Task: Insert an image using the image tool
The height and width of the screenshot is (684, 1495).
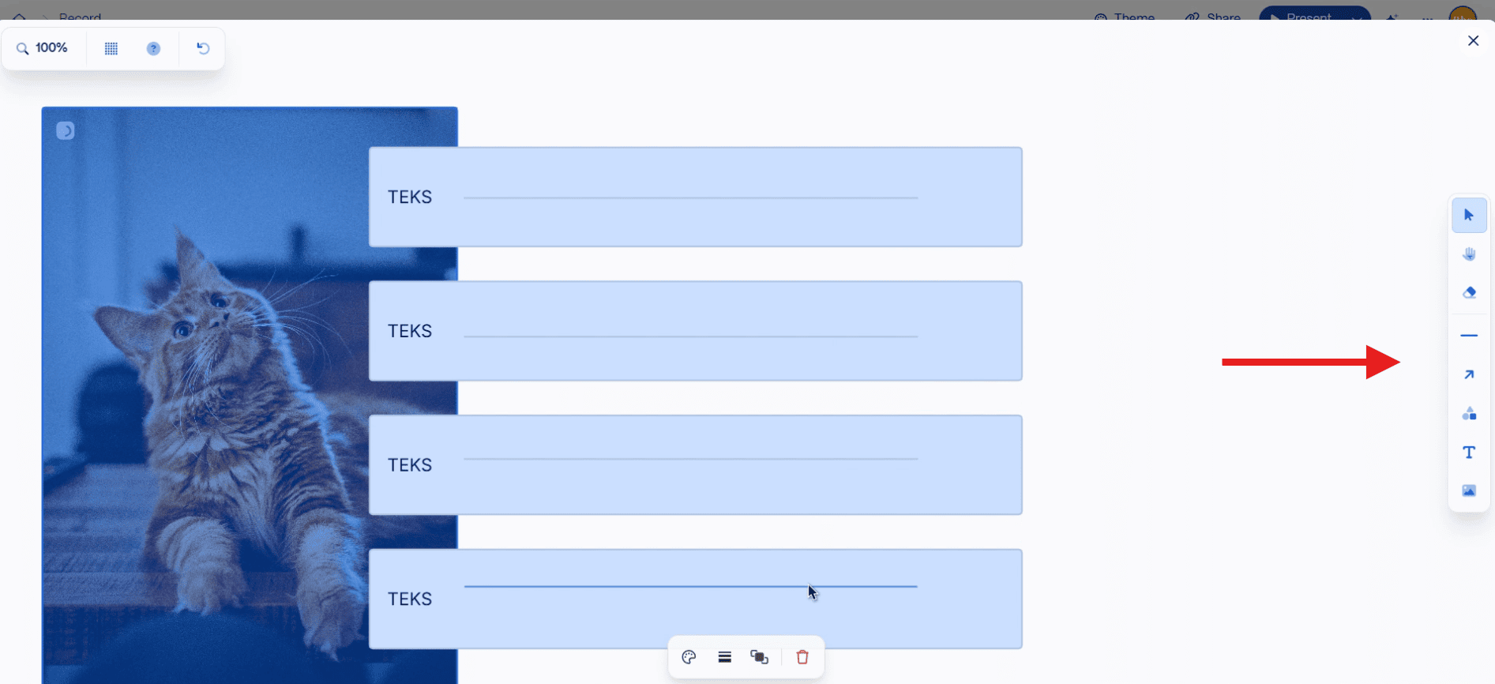Action: (x=1468, y=490)
